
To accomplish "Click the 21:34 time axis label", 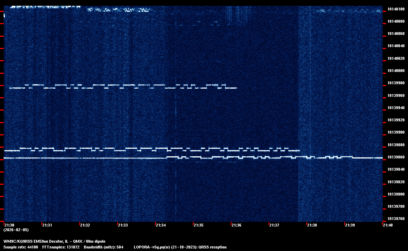I will click(161, 225).
